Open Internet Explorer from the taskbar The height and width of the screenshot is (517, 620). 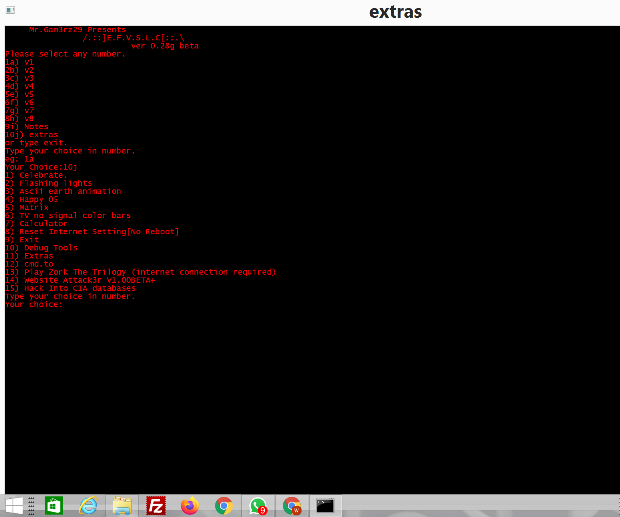click(88, 506)
